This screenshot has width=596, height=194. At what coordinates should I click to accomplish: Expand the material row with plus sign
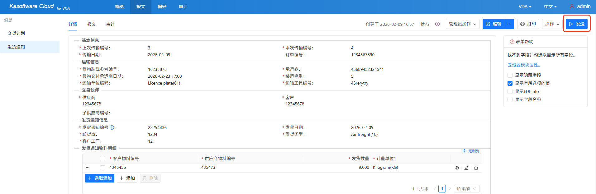pos(87,168)
